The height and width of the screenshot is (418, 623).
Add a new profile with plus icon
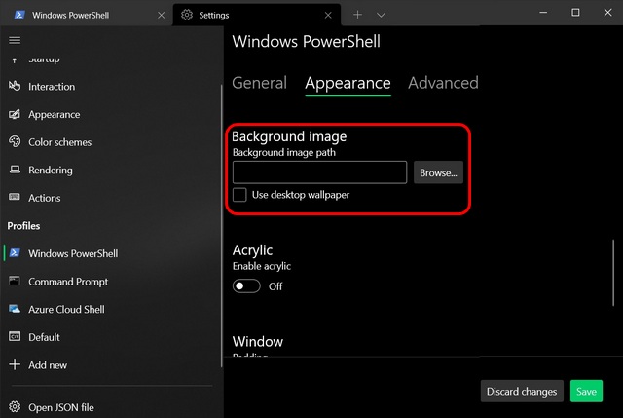[15, 364]
